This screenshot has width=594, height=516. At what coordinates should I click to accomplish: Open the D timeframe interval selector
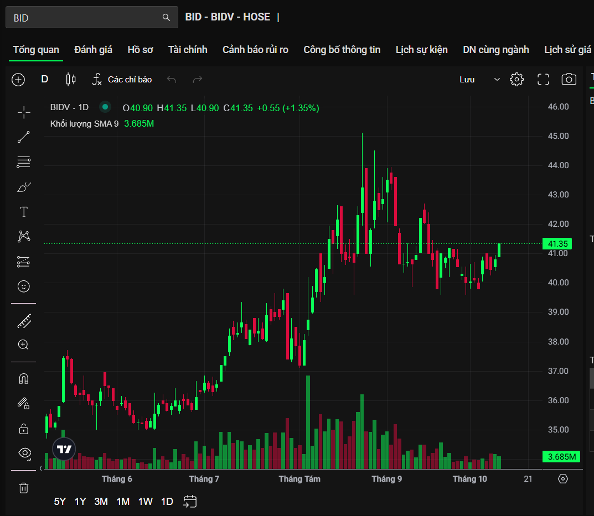tap(45, 80)
